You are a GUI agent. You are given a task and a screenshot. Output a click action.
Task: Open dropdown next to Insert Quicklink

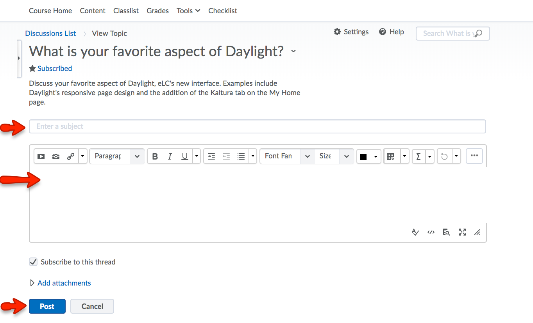pos(82,156)
